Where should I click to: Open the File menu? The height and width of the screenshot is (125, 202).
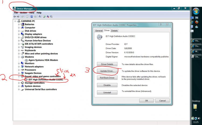click(x=16, y=13)
